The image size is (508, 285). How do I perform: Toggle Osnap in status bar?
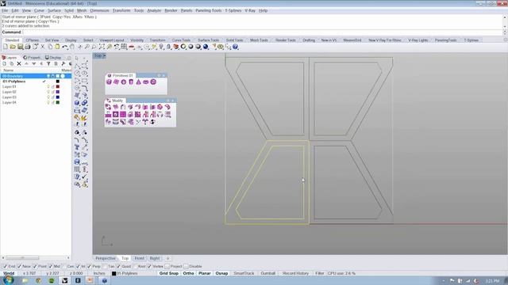click(221, 273)
